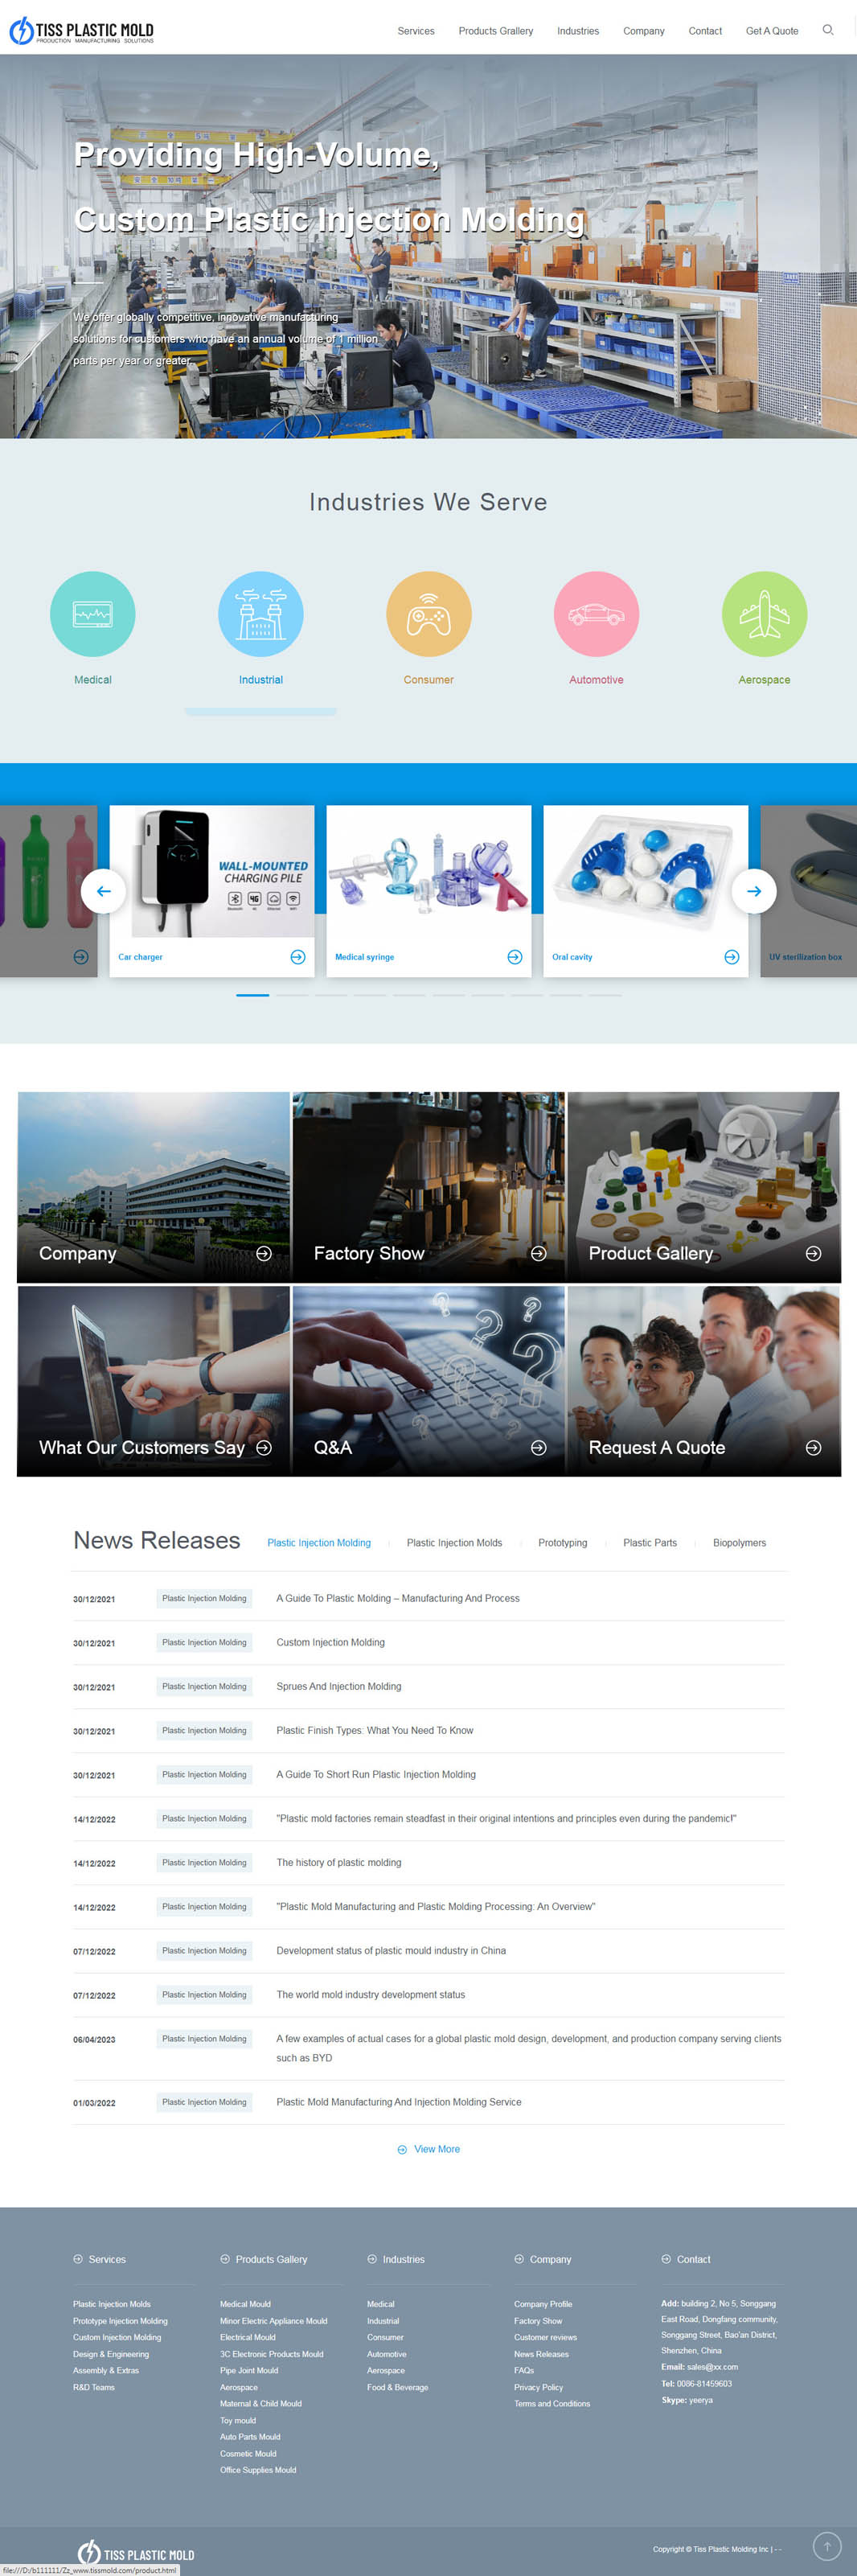Click the Tiss Plastic Mold header logo

(82, 31)
